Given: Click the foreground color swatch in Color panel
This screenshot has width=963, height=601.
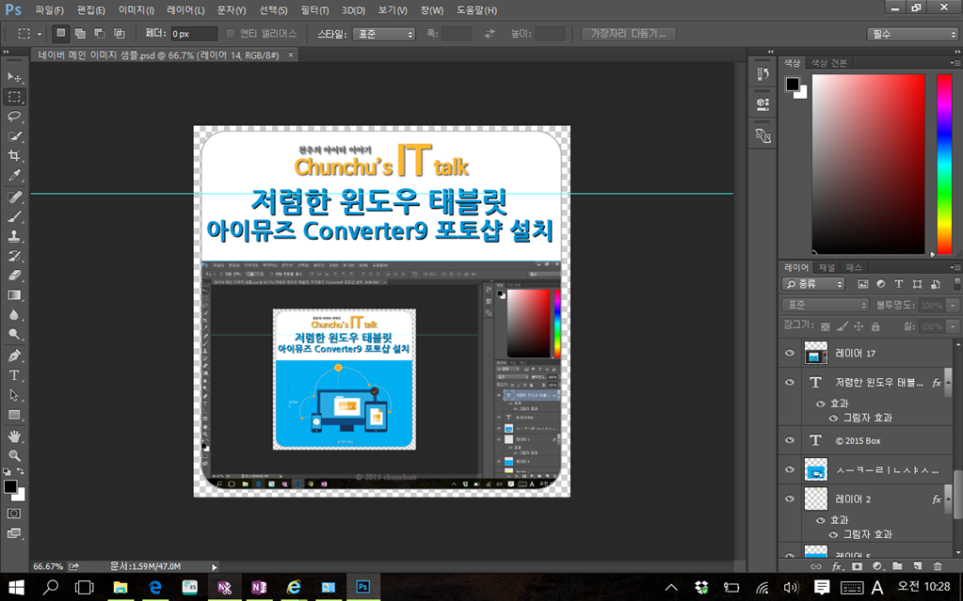Looking at the screenshot, I should (x=793, y=84).
